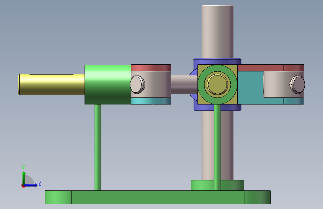
Task: Click the blue Z axis of the triad
Action: tap(31, 185)
